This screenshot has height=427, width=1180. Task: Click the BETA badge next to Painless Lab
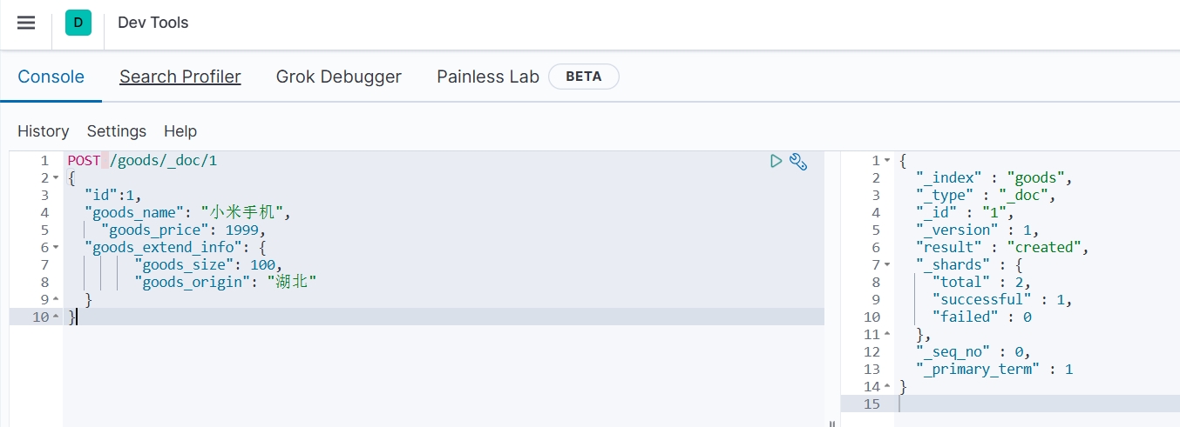583,77
